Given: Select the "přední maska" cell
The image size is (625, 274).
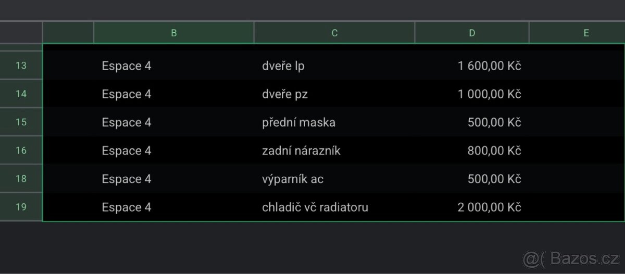Looking at the screenshot, I should 334,123.
